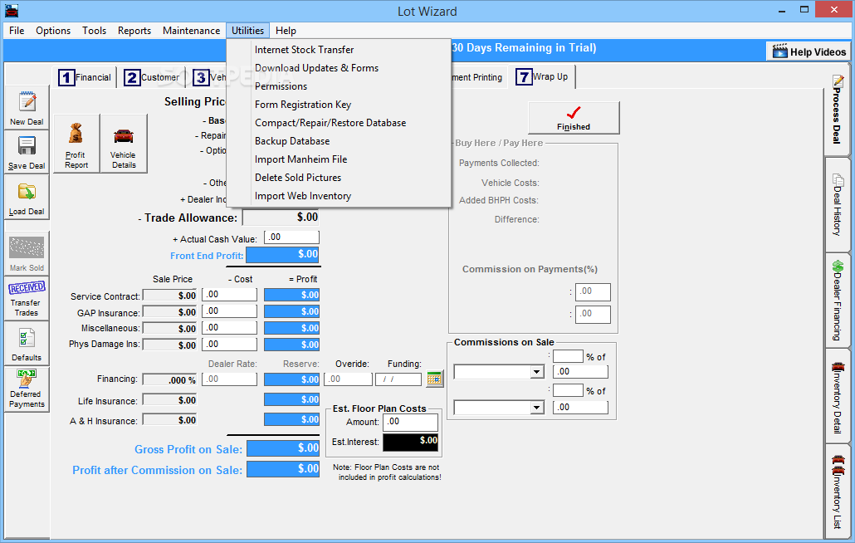Click the Trade Allowance value box
The image size is (855, 543).
click(281, 217)
